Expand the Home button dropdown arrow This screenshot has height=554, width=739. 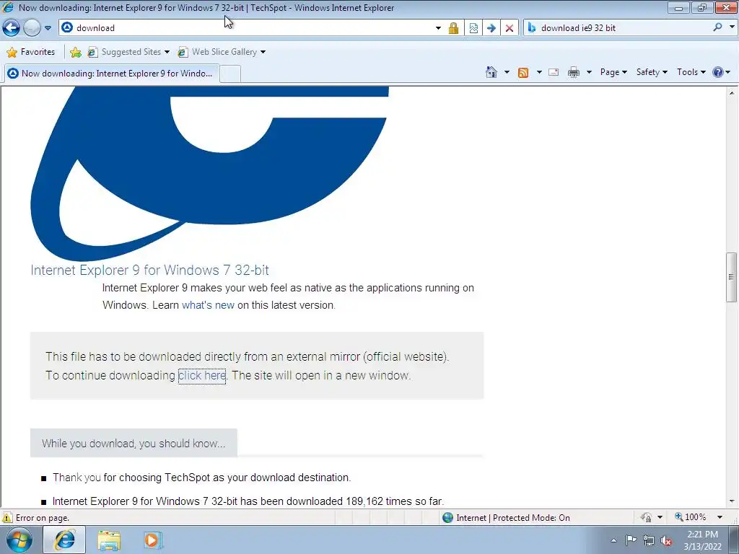(507, 72)
